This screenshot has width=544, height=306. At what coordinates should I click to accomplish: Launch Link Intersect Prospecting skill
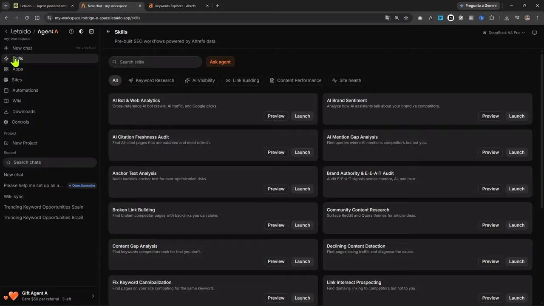(517, 298)
